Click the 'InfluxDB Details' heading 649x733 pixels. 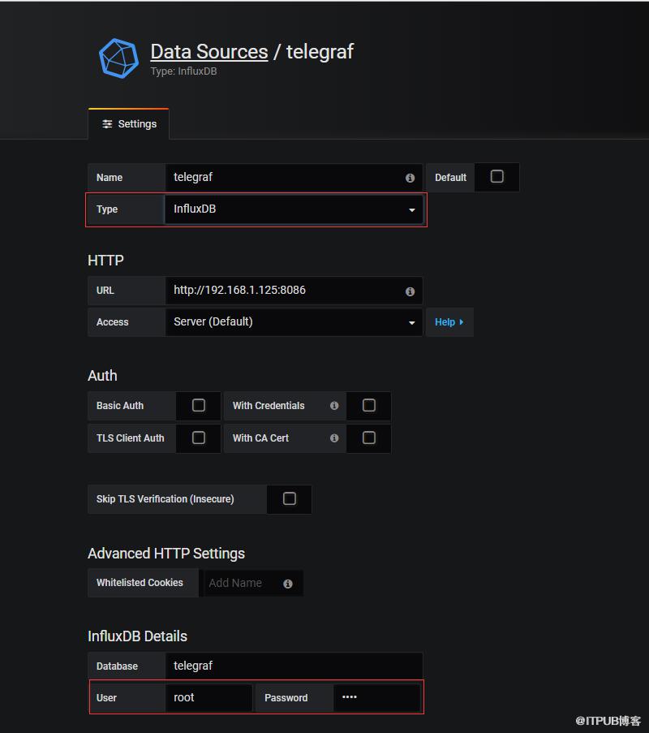137,636
